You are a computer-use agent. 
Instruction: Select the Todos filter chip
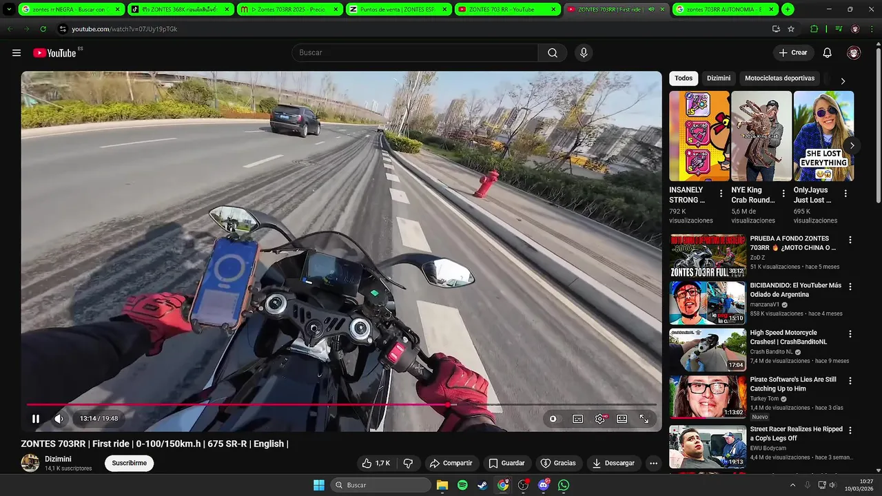point(684,79)
